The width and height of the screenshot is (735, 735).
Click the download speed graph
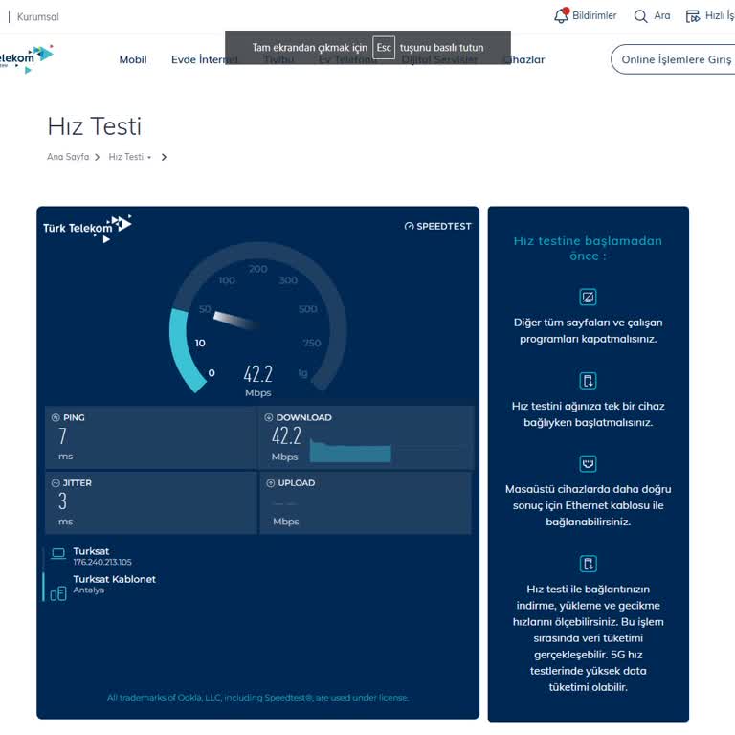click(350, 451)
